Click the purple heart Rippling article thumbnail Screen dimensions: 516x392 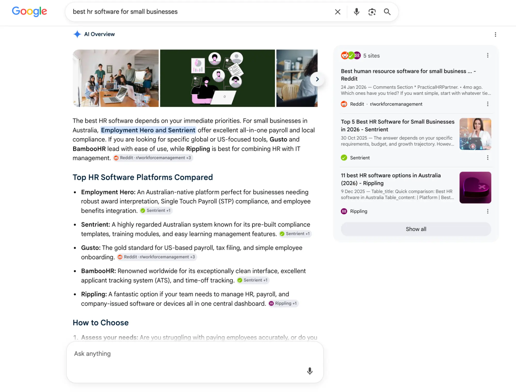pyautogui.click(x=475, y=188)
